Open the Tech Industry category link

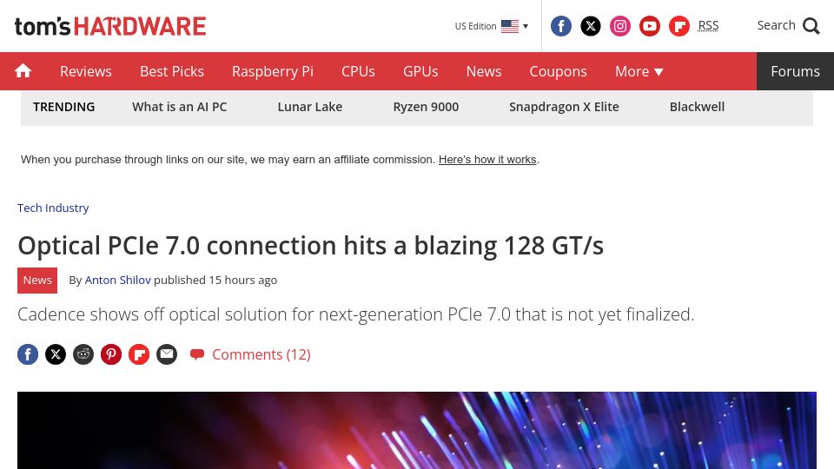[x=53, y=208]
